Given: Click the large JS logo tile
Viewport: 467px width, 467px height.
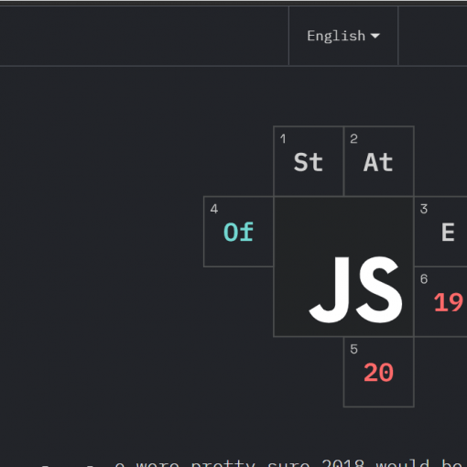Looking at the screenshot, I should [x=343, y=266].
